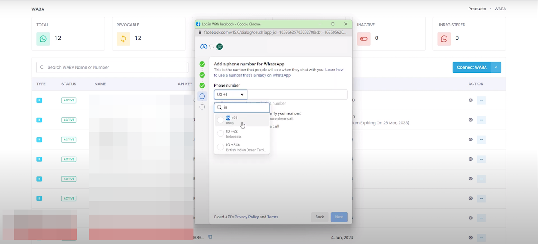Click WABA at the end of the breadcrumb
This screenshot has height=244, width=538.
tap(500, 9)
